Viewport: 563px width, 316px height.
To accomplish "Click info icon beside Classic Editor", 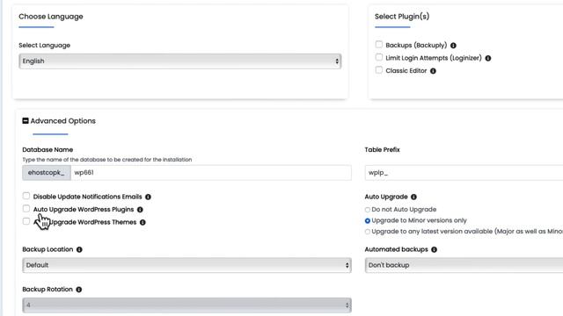I will point(433,71).
